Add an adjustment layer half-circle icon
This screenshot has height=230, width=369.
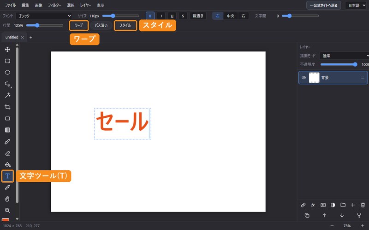click(x=333, y=205)
